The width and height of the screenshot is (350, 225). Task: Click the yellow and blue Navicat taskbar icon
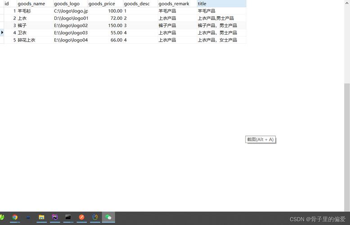point(95,217)
